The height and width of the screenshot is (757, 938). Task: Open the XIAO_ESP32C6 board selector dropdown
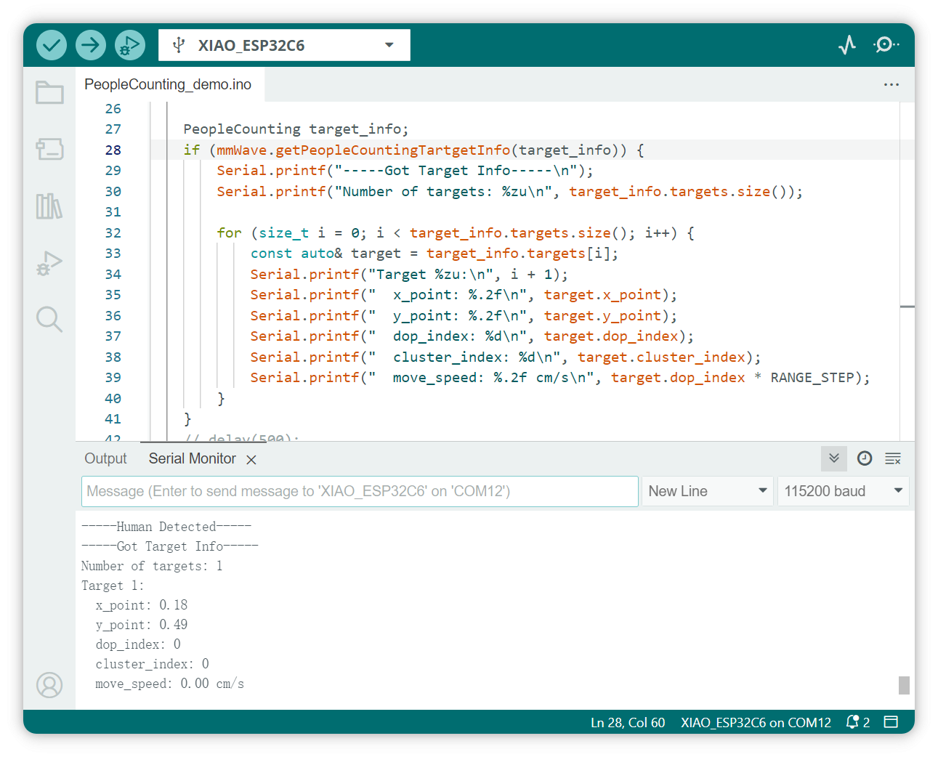tap(284, 45)
